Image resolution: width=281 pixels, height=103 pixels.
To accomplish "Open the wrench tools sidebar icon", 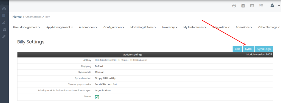I will (x=4, y=37).
